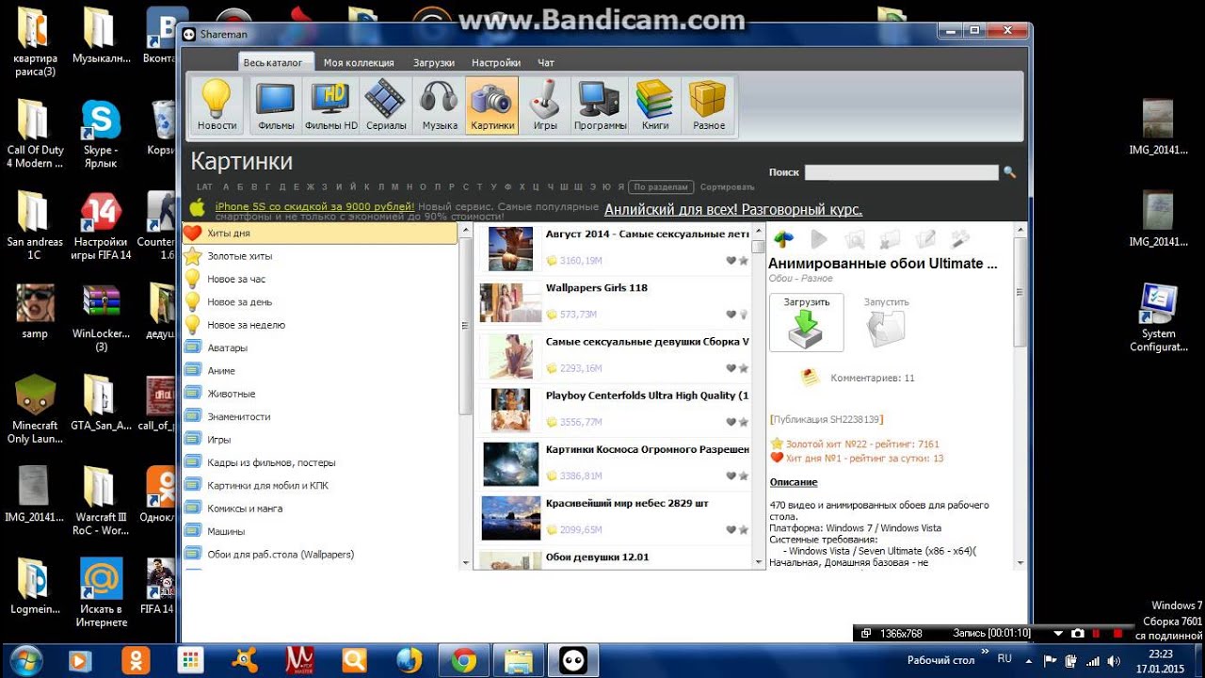Switch to the Настройки tab
This screenshot has width=1205, height=678.
496,62
